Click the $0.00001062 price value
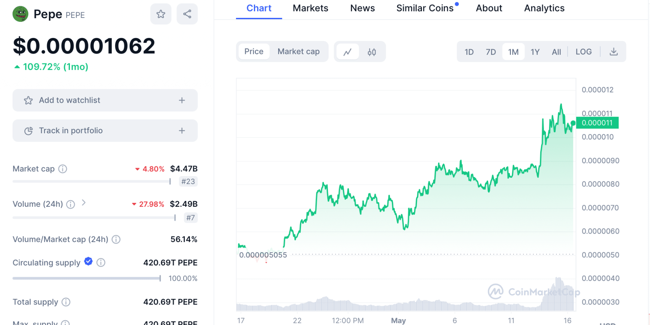Viewport: 650px width, 325px height. click(x=84, y=46)
